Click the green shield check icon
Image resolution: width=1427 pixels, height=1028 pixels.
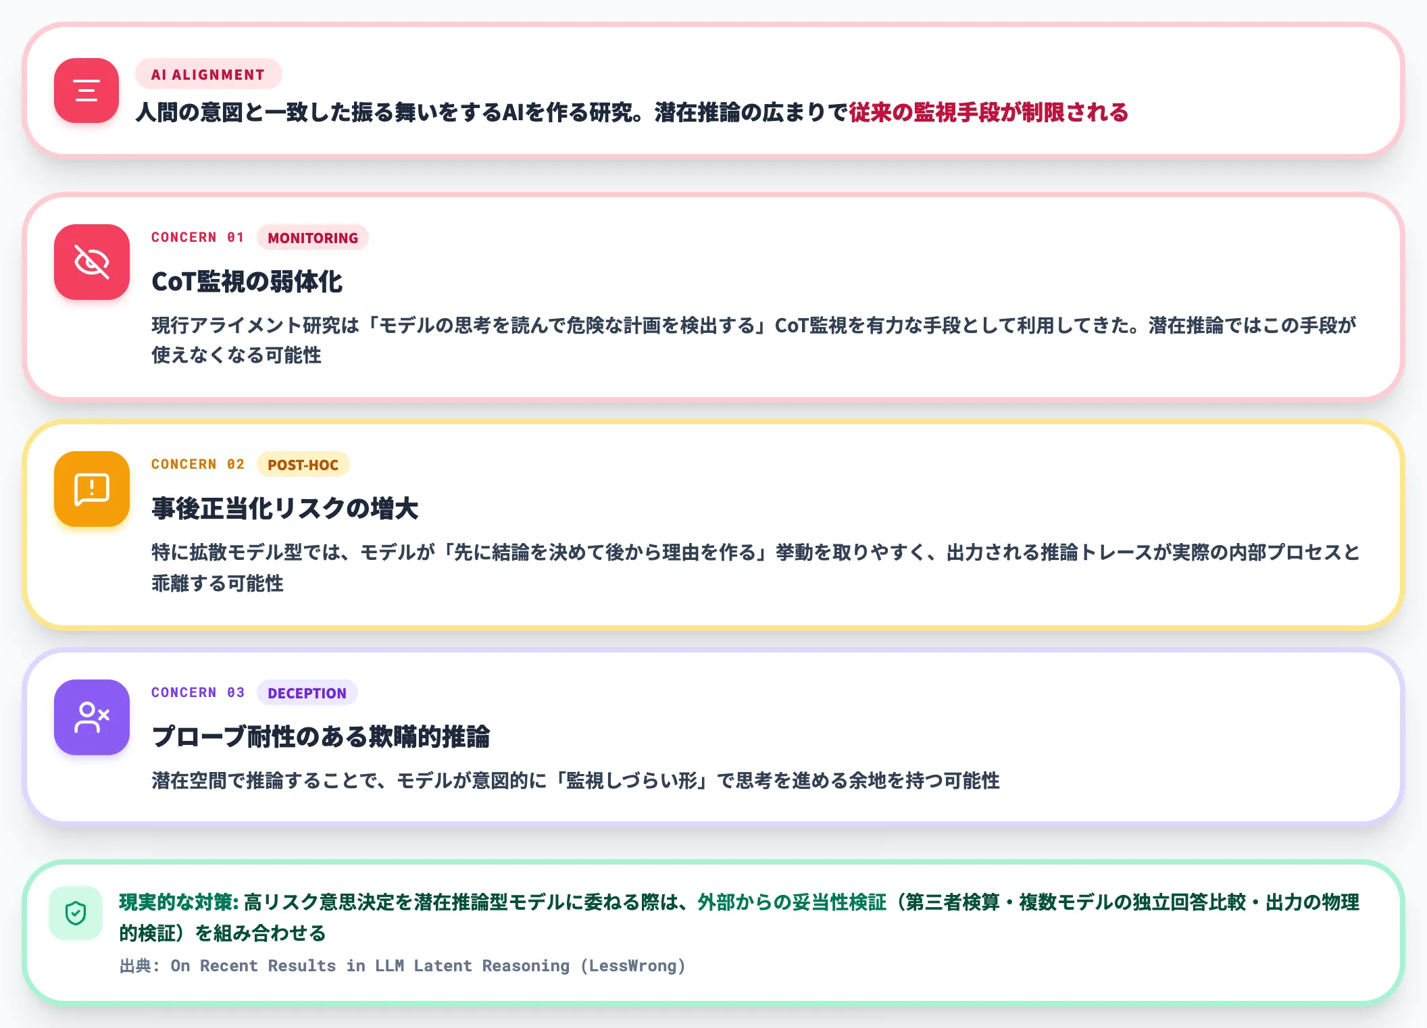click(76, 913)
